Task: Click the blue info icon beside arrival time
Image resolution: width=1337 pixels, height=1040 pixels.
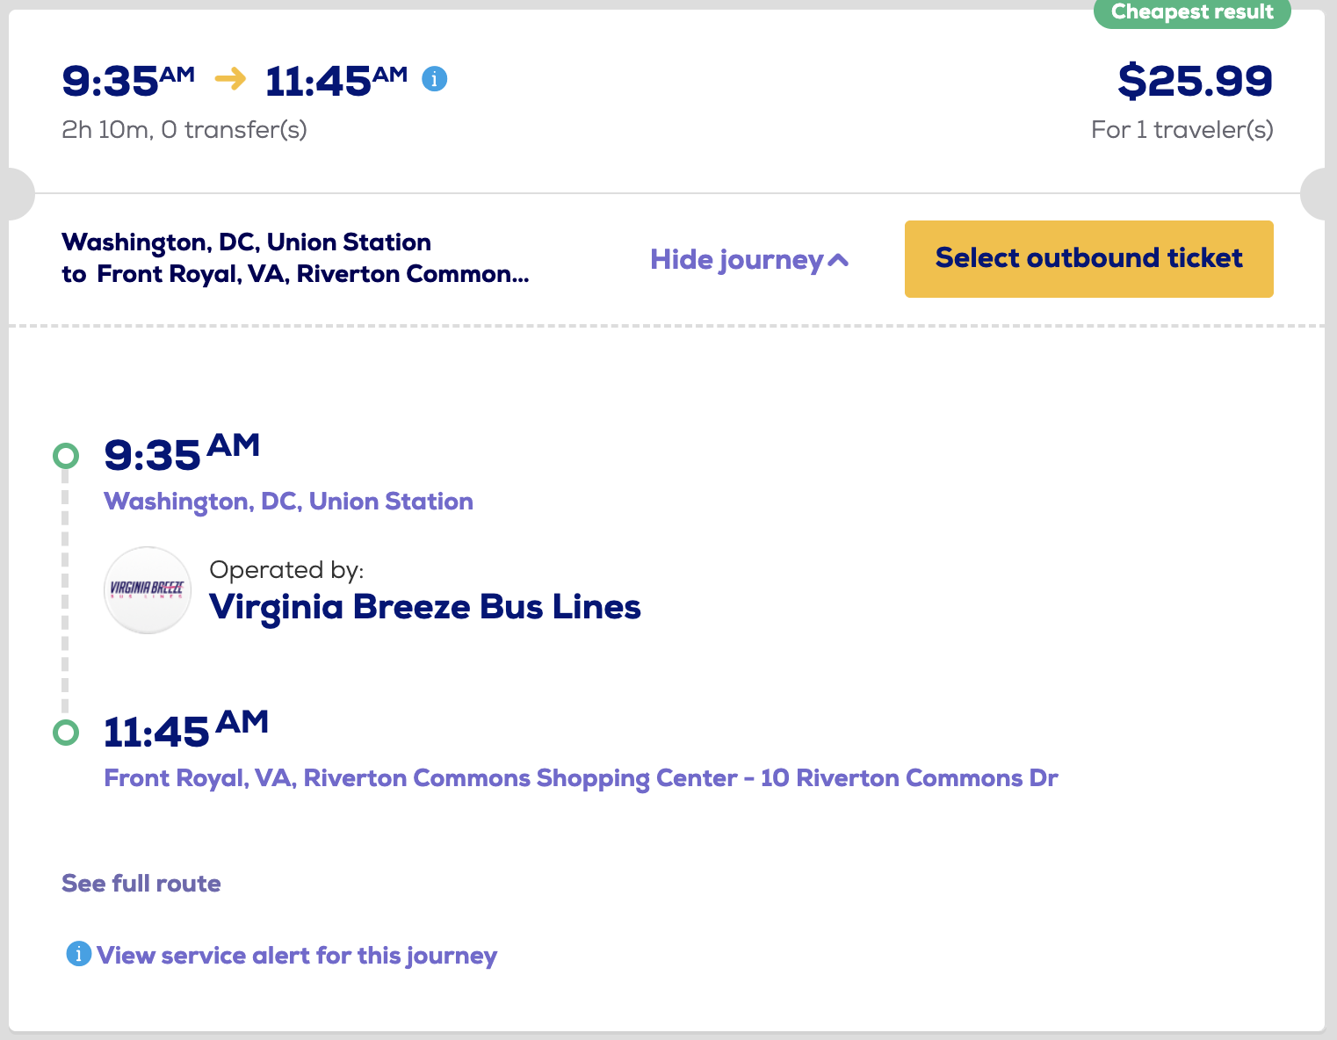Action: (435, 79)
